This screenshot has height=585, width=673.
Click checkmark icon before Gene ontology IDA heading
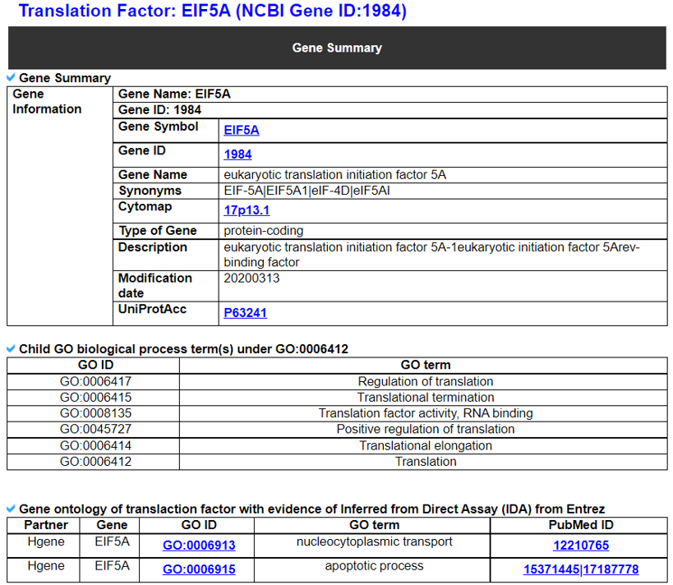(x=12, y=509)
